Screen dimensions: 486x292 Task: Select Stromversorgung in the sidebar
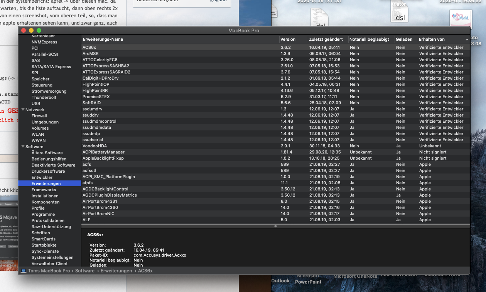[49, 91]
